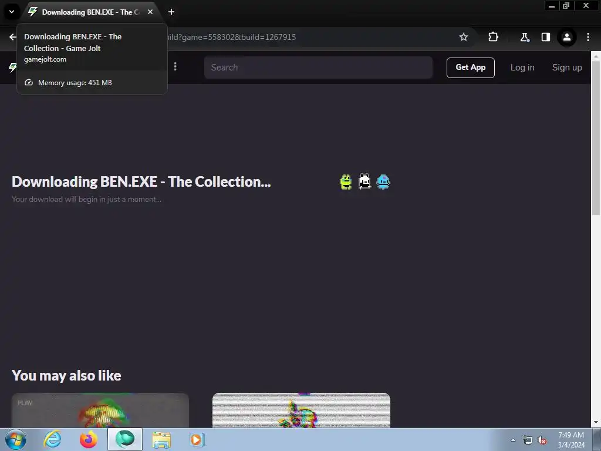
Task: Open the Log in link
Action: pyautogui.click(x=522, y=68)
